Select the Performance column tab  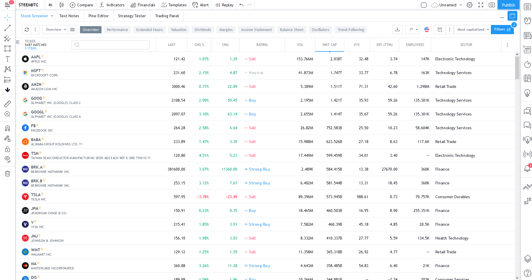[117, 30]
